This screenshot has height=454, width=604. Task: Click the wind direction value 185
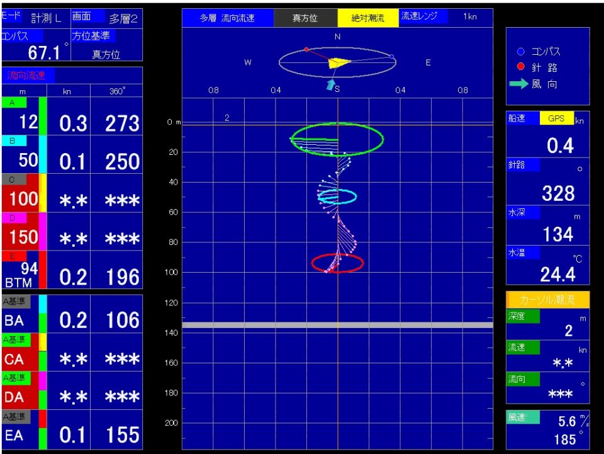coord(565,440)
